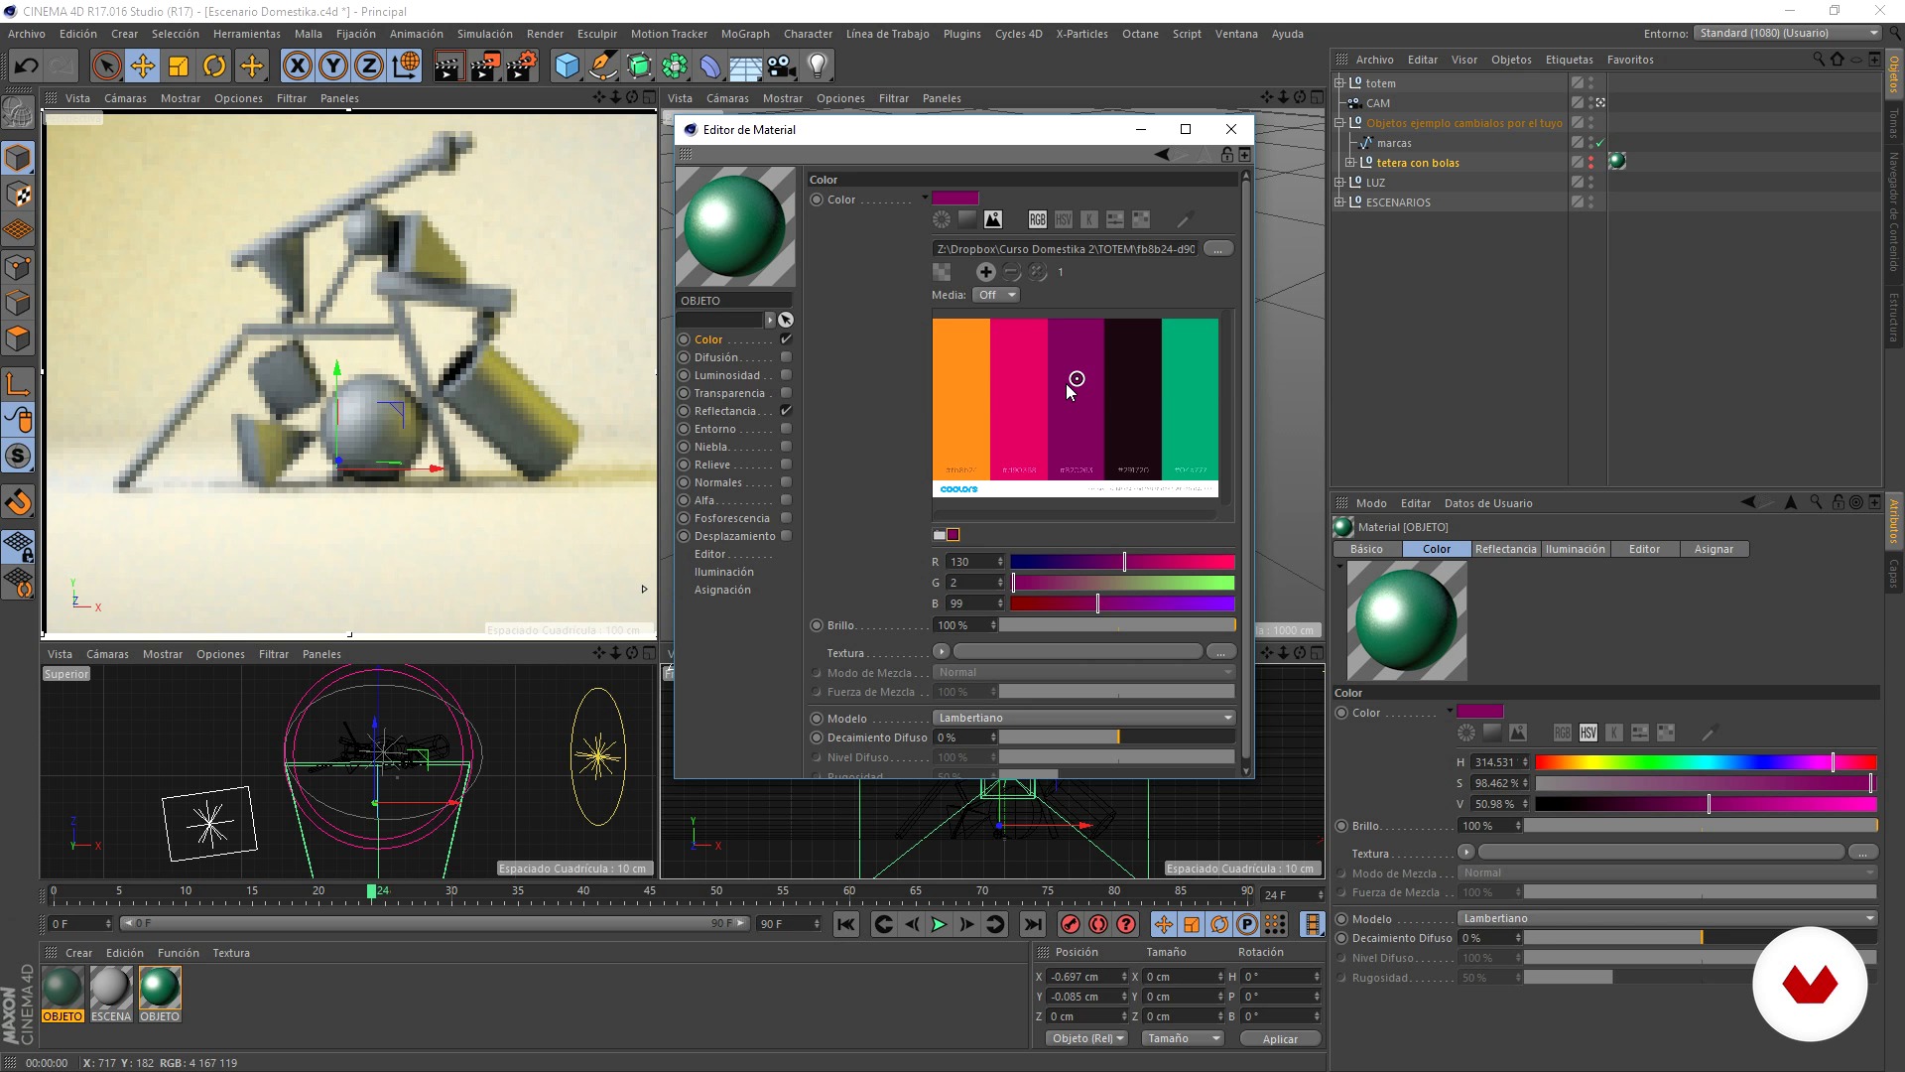The height and width of the screenshot is (1072, 1905).
Task: Click the Camera object icon
Action: pyautogui.click(x=781, y=67)
